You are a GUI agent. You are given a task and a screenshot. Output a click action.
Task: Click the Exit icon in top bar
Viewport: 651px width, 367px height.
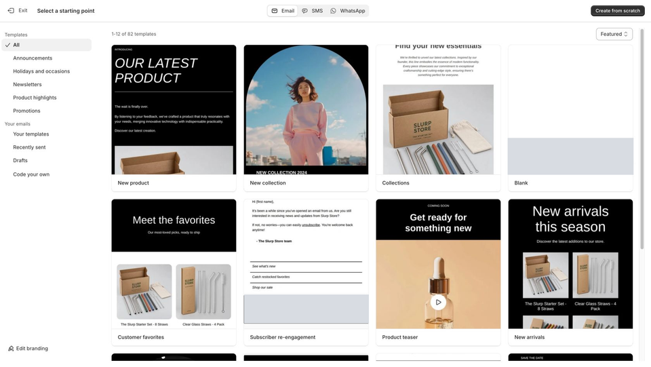[x=11, y=11]
